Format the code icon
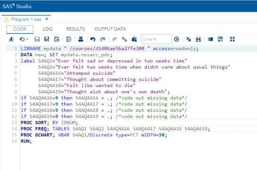The image size is (257, 171). (220, 39)
